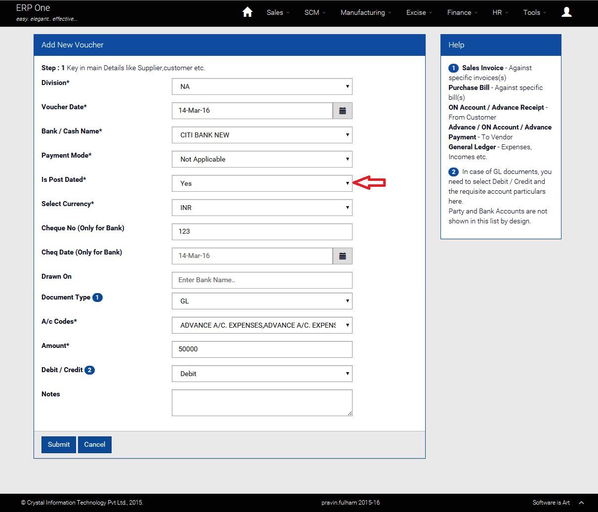Viewport: 598px width, 512px height.
Task: Click the 'Sales Invoice' help text
Action: [483, 68]
